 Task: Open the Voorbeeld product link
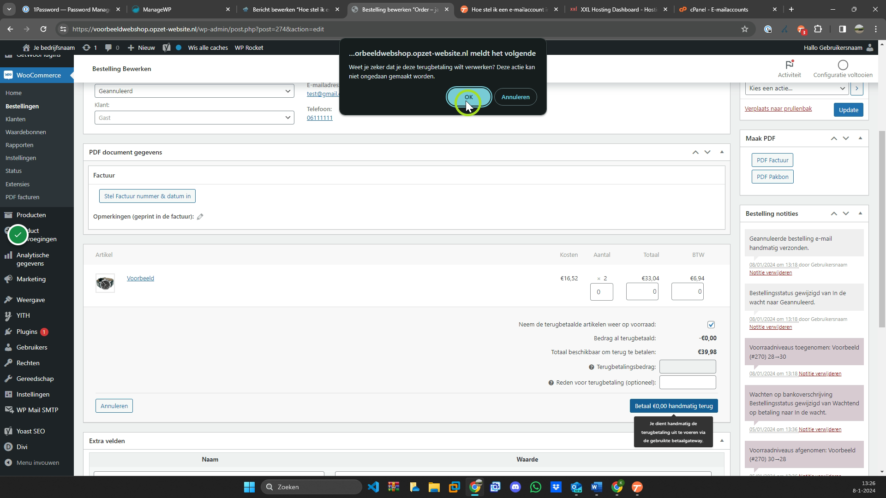pos(140,278)
